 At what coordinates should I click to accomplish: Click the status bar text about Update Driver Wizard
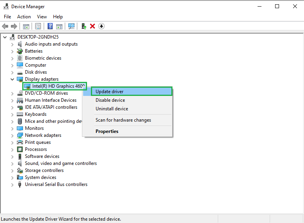click(61, 219)
